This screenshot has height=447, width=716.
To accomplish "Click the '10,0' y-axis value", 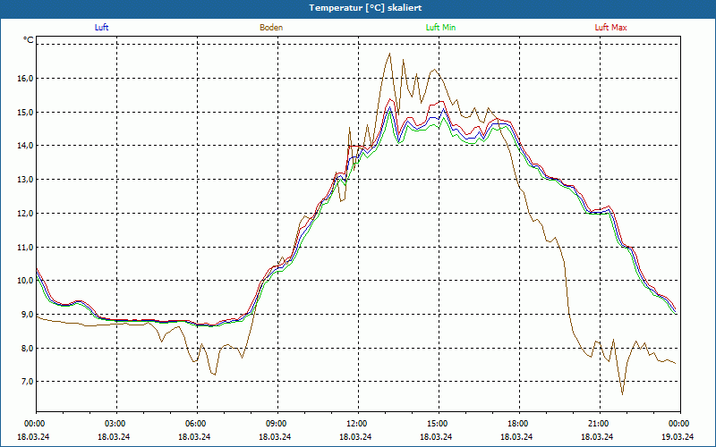I will [25, 281].
